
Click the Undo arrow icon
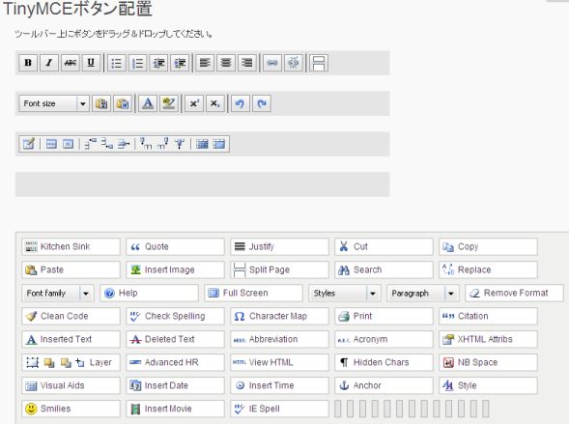click(241, 103)
